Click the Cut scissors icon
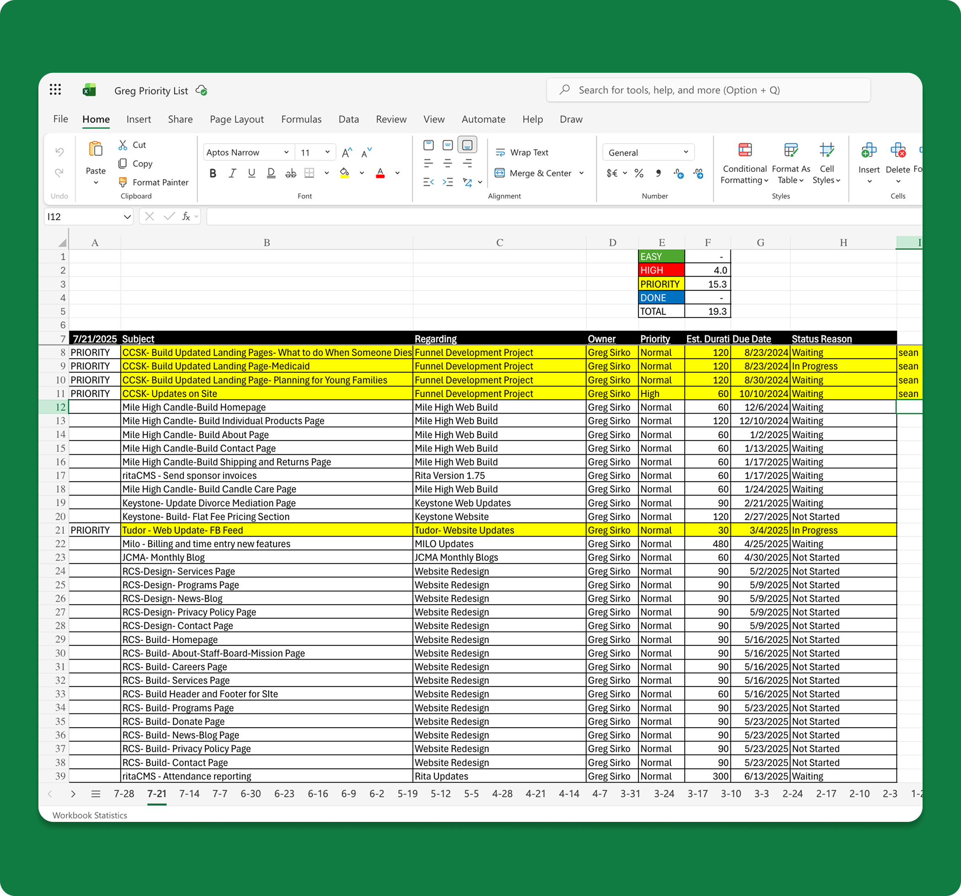961x896 pixels. coord(123,145)
